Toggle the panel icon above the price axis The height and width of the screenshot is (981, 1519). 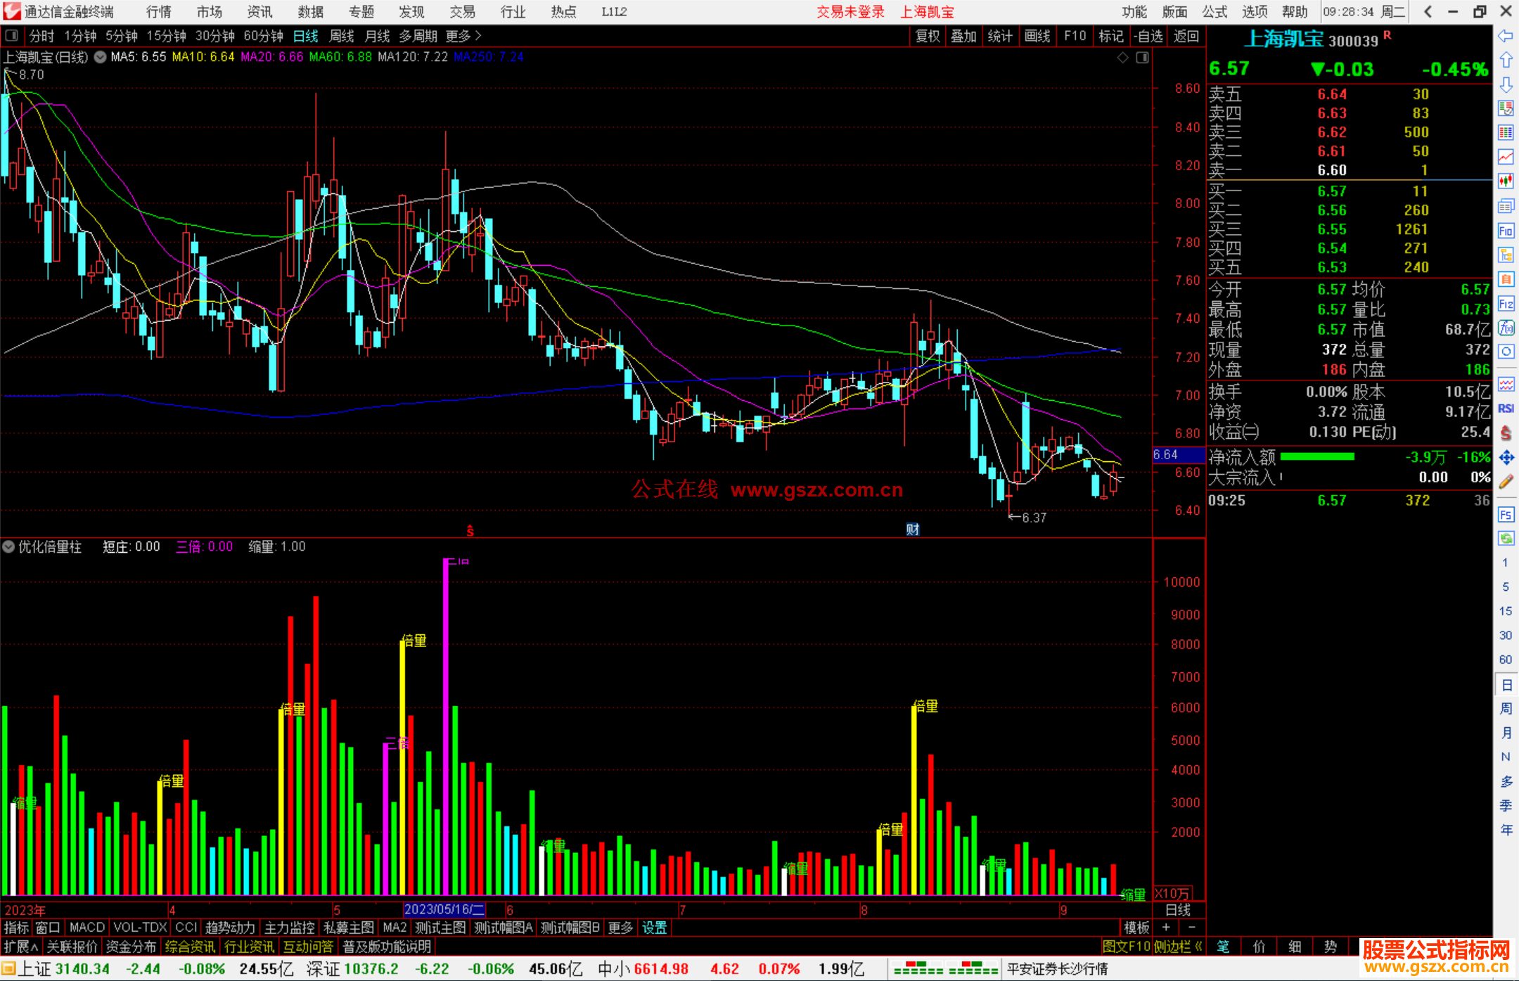pyautogui.click(x=1142, y=58)
